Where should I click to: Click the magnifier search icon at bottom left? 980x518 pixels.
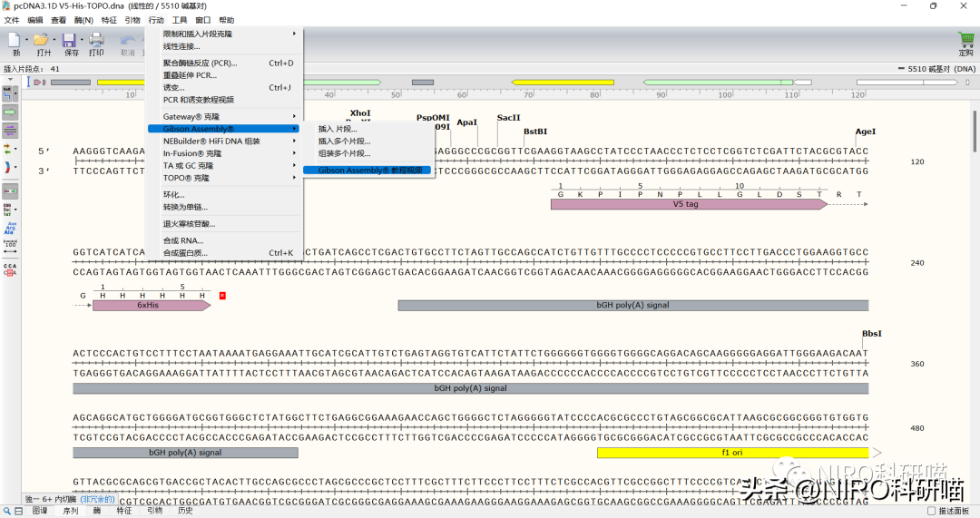click(6, 511)
